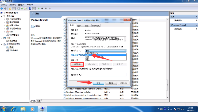The width and height of the screenshot is (198, 112).
Task: Click into the 启动参数 input field
Action: click(x=107, y=75)
